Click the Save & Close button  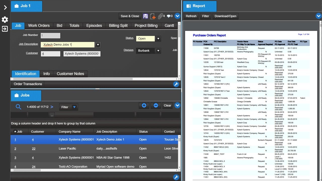(130, 16)
